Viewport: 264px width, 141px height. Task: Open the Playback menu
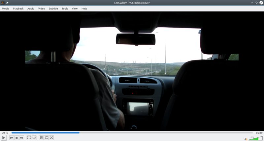coord(18,9)
